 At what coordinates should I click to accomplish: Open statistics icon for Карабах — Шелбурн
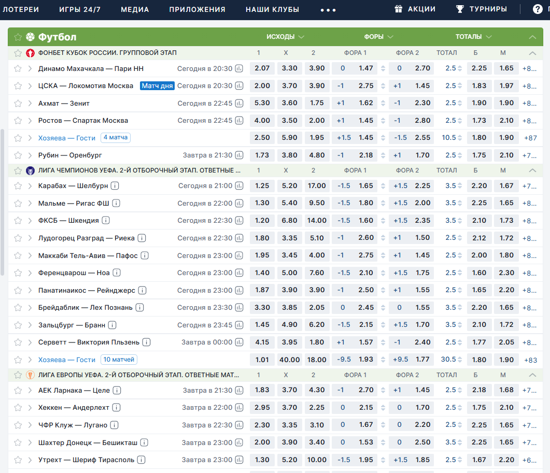[239, 186]
